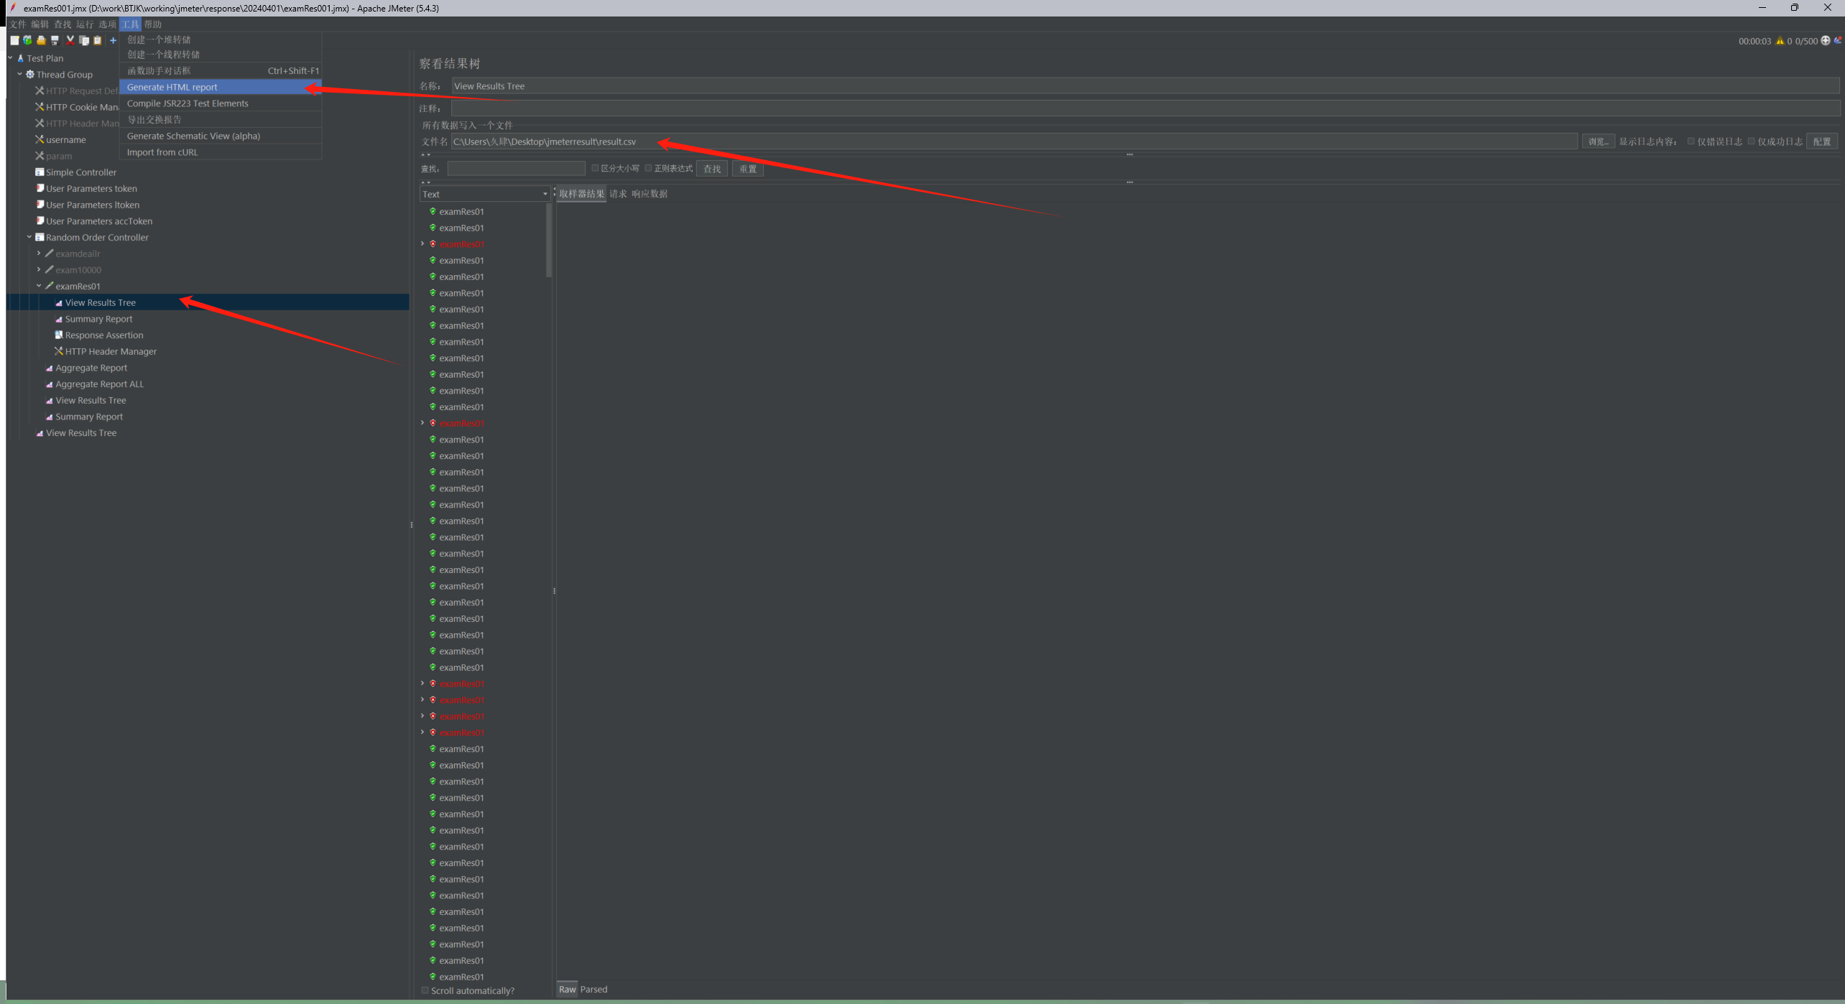Click the Cut scissors toolbar icon

[70, 41]
